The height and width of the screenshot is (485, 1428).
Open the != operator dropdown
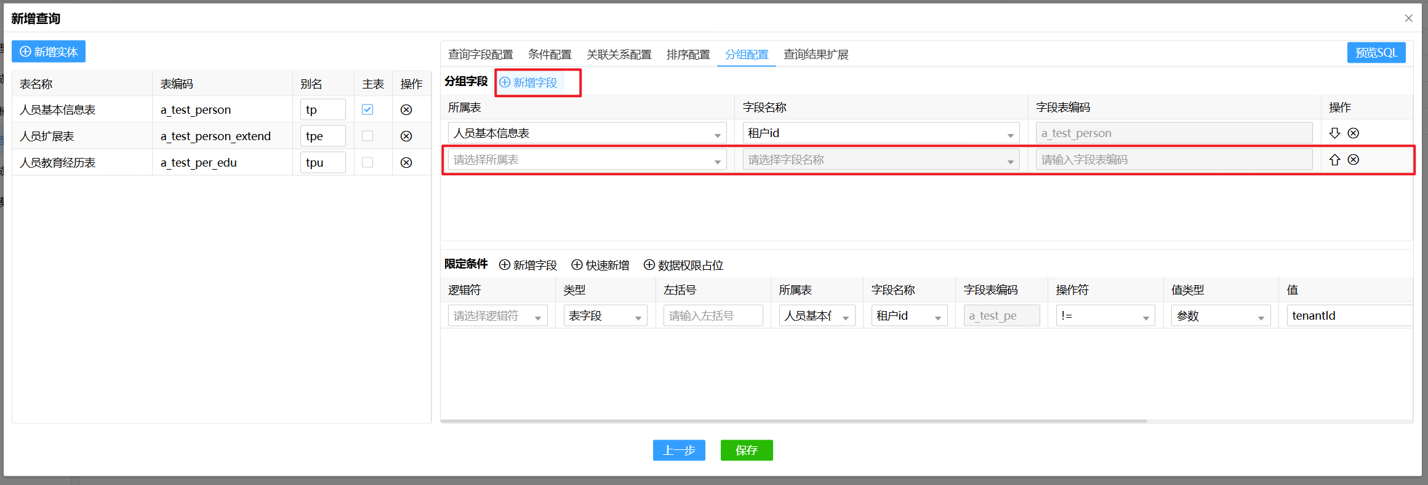(x=1105, y=316)
